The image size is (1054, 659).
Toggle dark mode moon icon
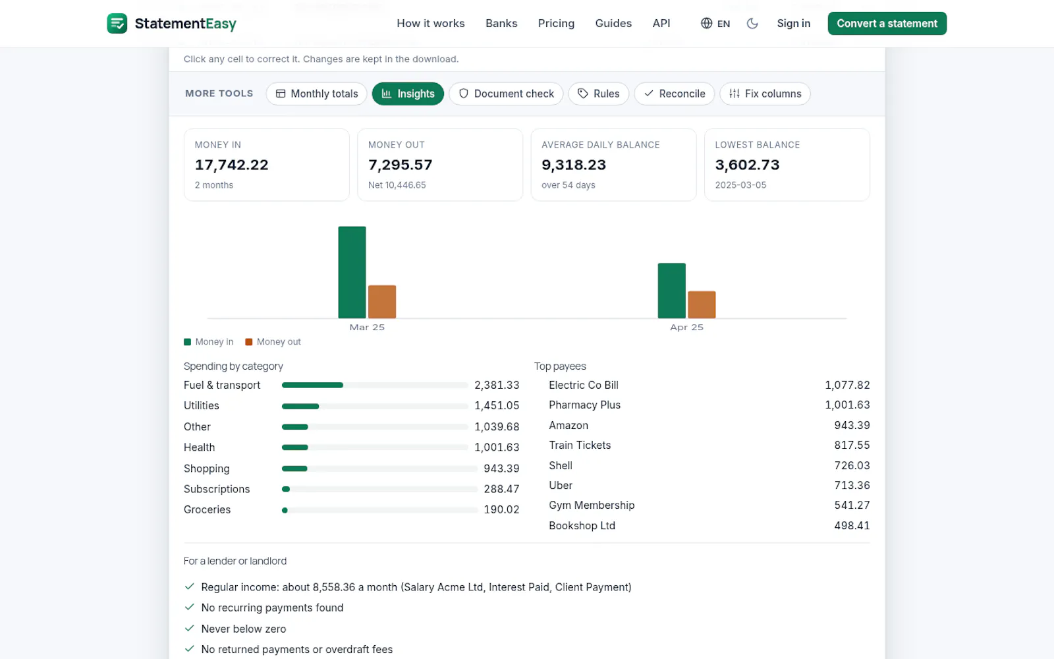coord(752,23)
